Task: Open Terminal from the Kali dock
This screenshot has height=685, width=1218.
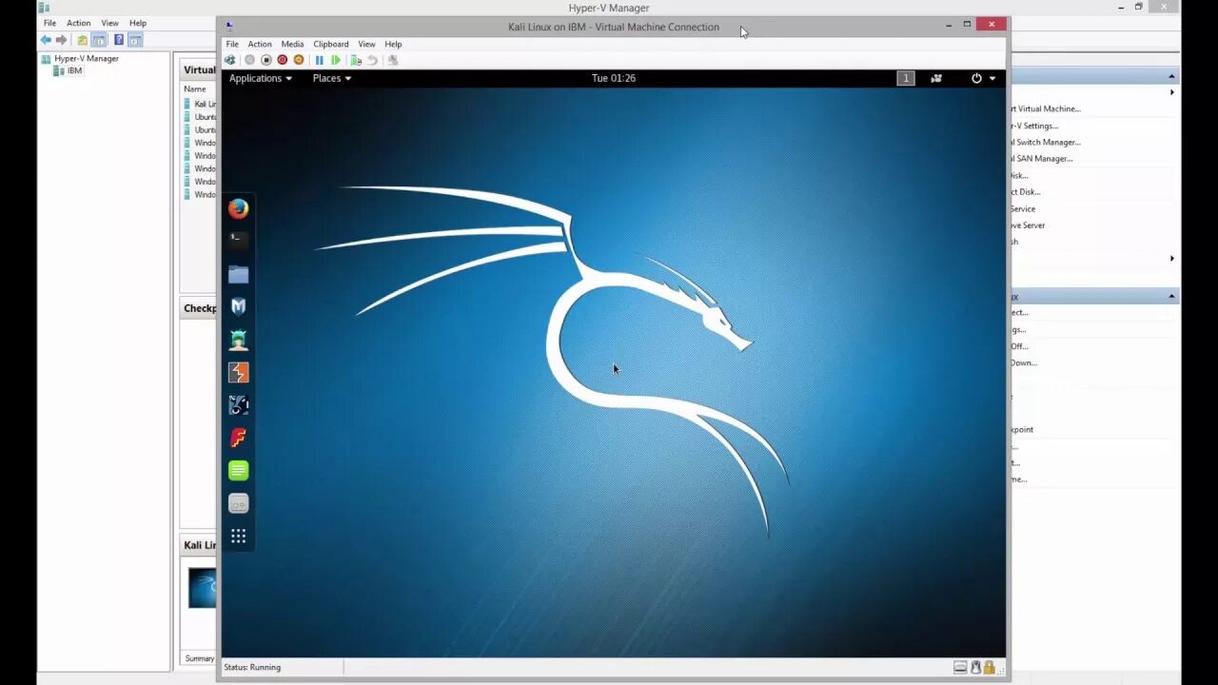Action: [239, 241]
